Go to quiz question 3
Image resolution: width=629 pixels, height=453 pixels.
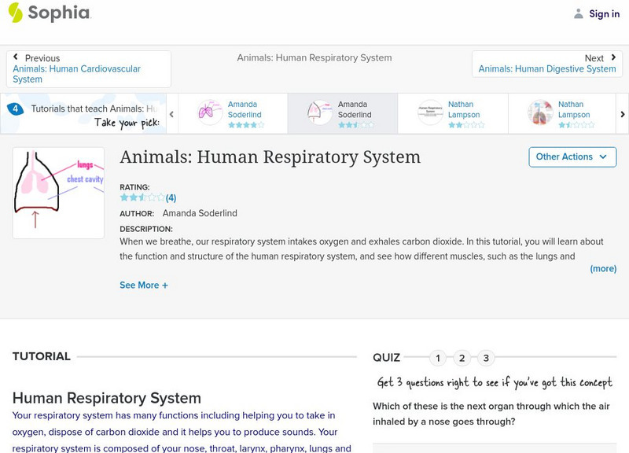(486, 358)
